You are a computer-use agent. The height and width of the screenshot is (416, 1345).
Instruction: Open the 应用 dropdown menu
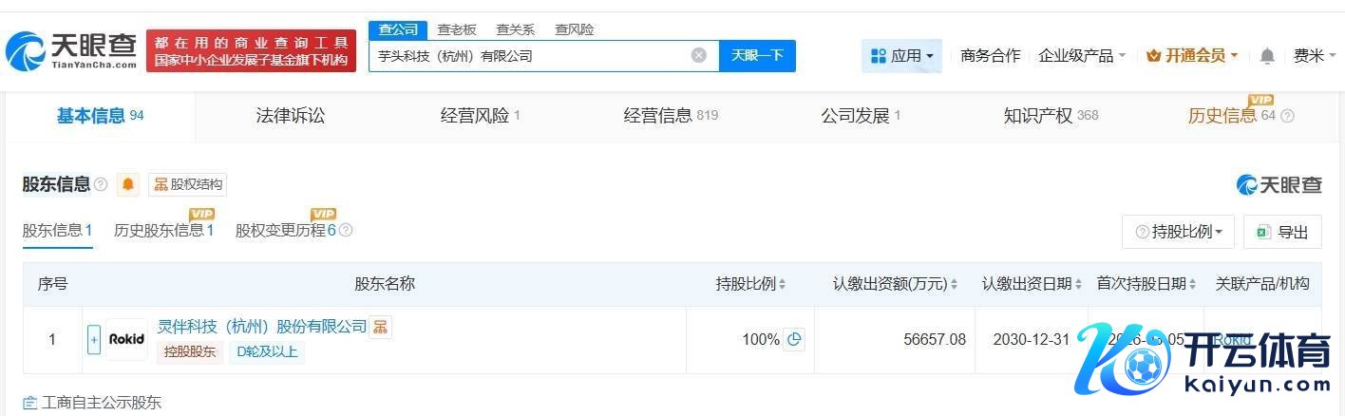pos(901,56)
